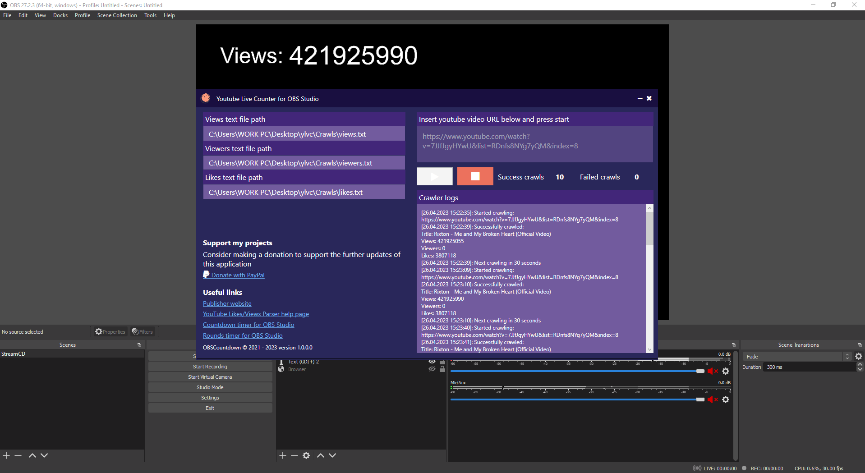Move scene up with arrow icon
This screenshot has height=473, width=865.
pyautogui.click(x=32, y=455)
